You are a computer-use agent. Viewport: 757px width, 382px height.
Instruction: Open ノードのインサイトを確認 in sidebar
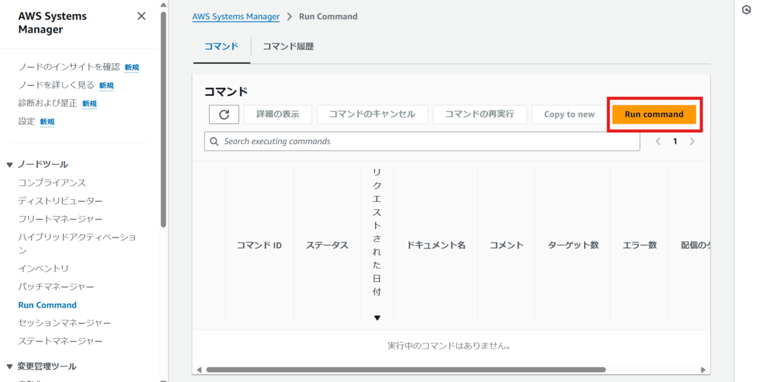coord(69,67)
